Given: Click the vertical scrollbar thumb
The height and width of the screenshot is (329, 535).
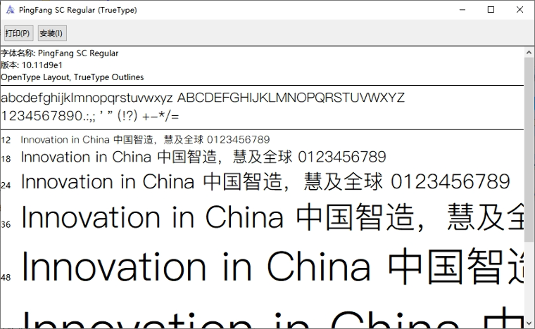Looking at the screenshot, I should pos(529,150).
